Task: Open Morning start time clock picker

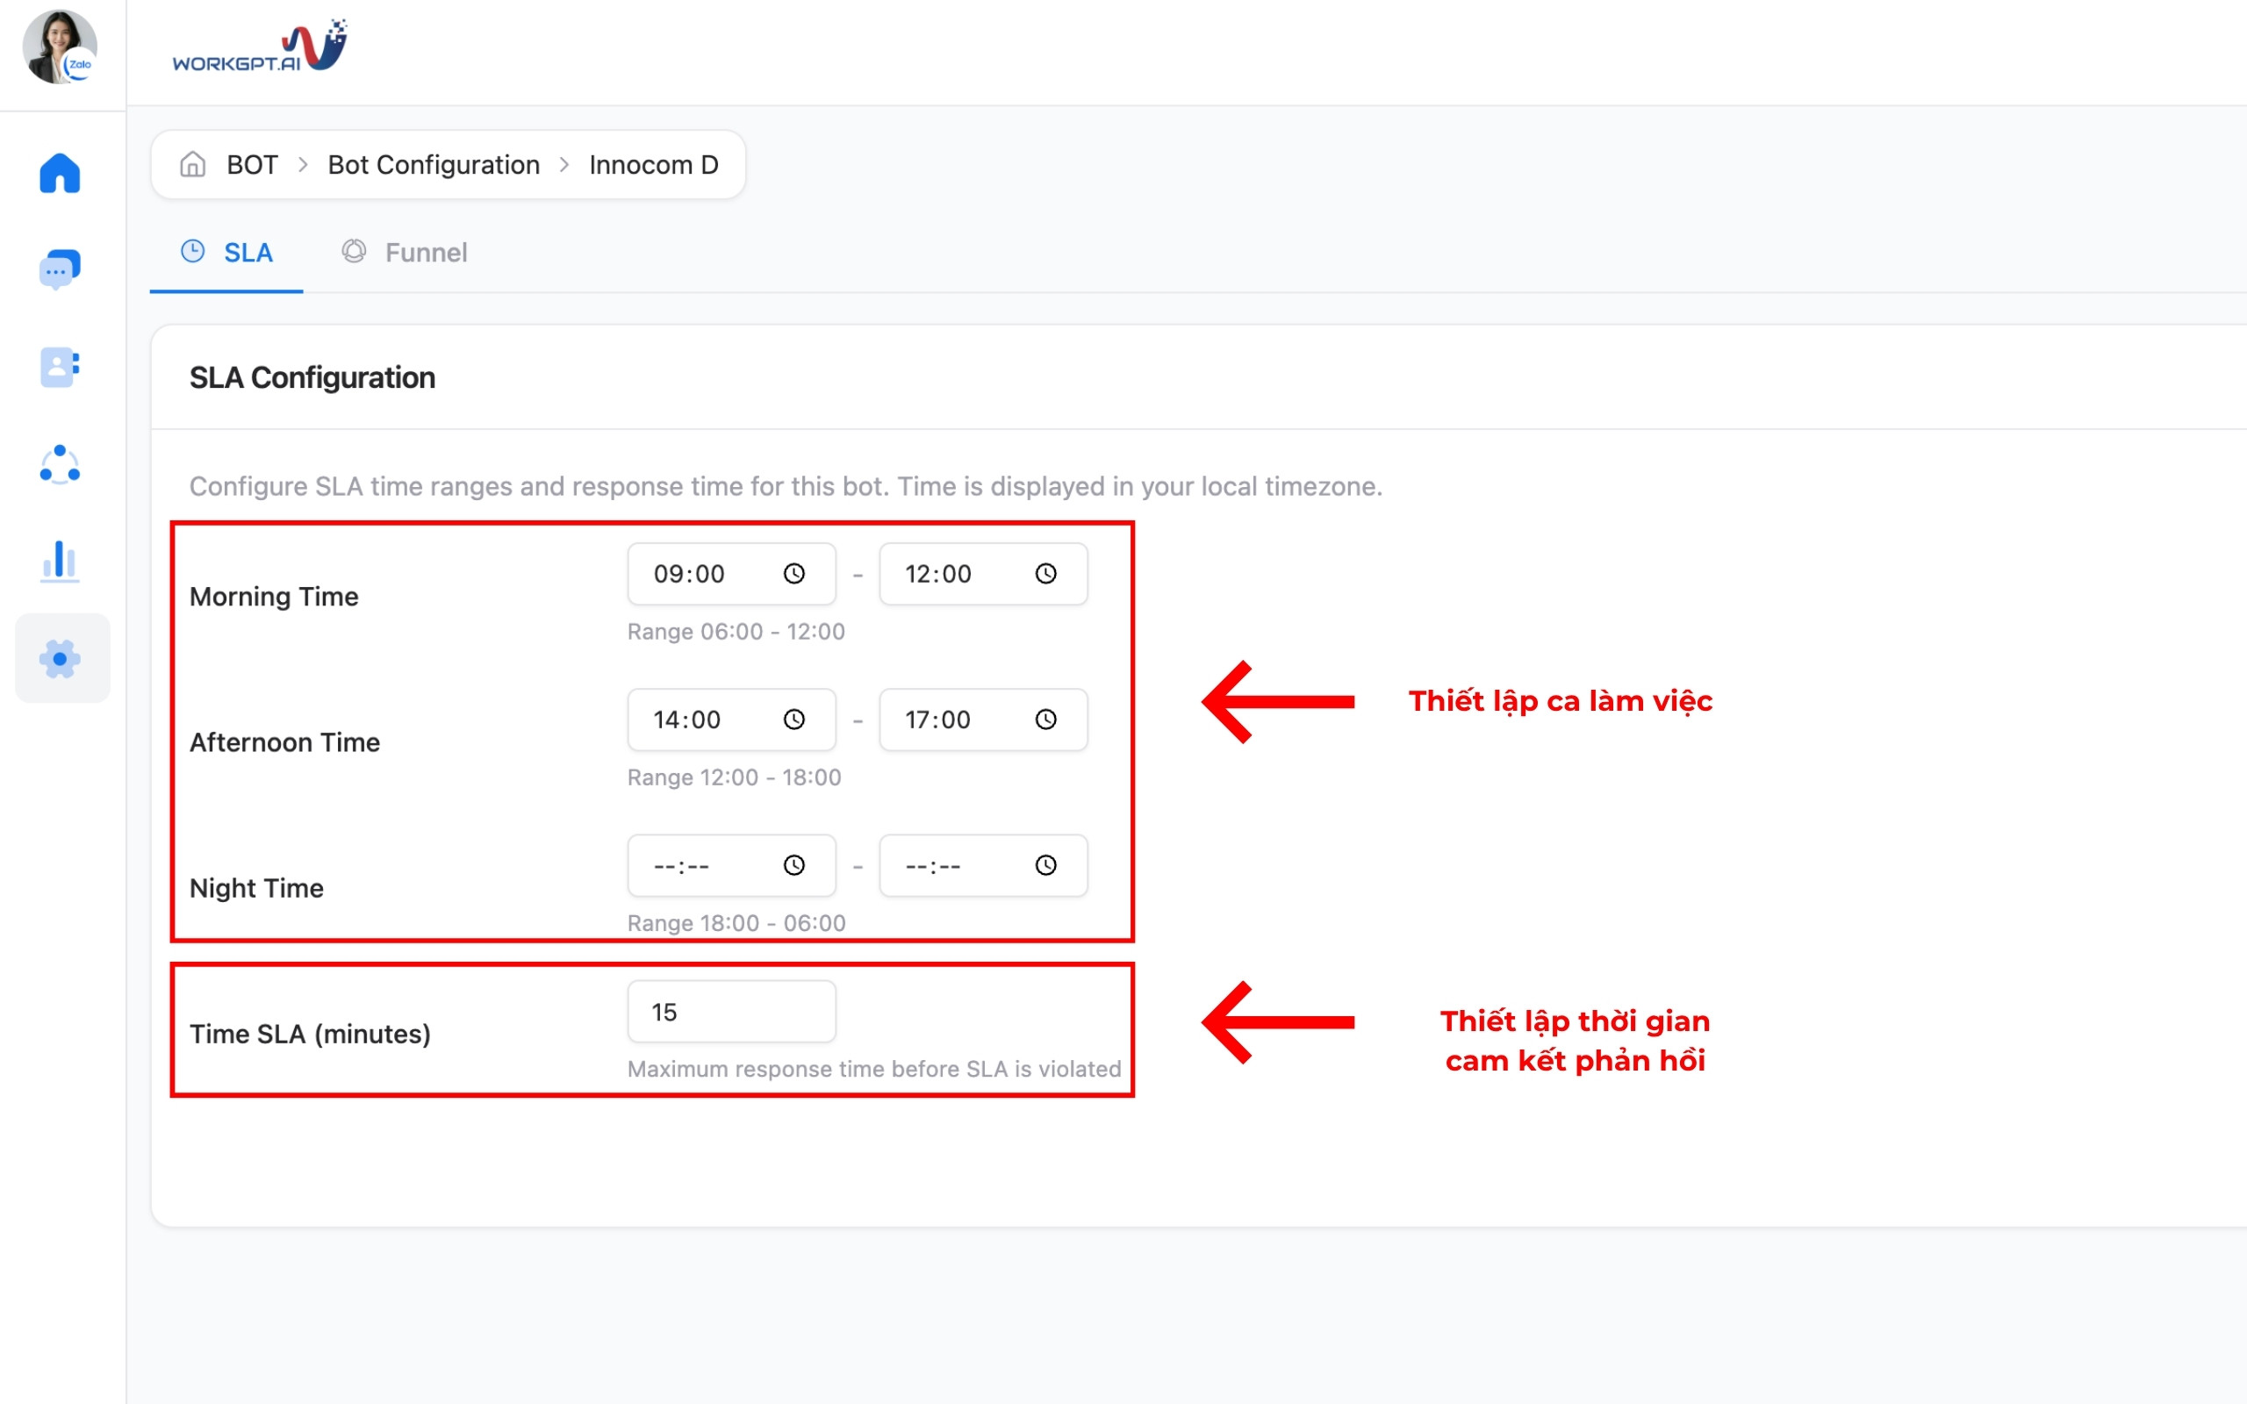Action: point(793,574)
